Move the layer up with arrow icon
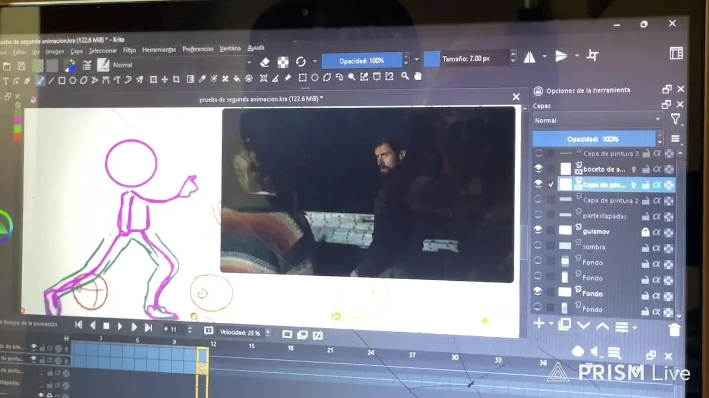 click(602, 326)
